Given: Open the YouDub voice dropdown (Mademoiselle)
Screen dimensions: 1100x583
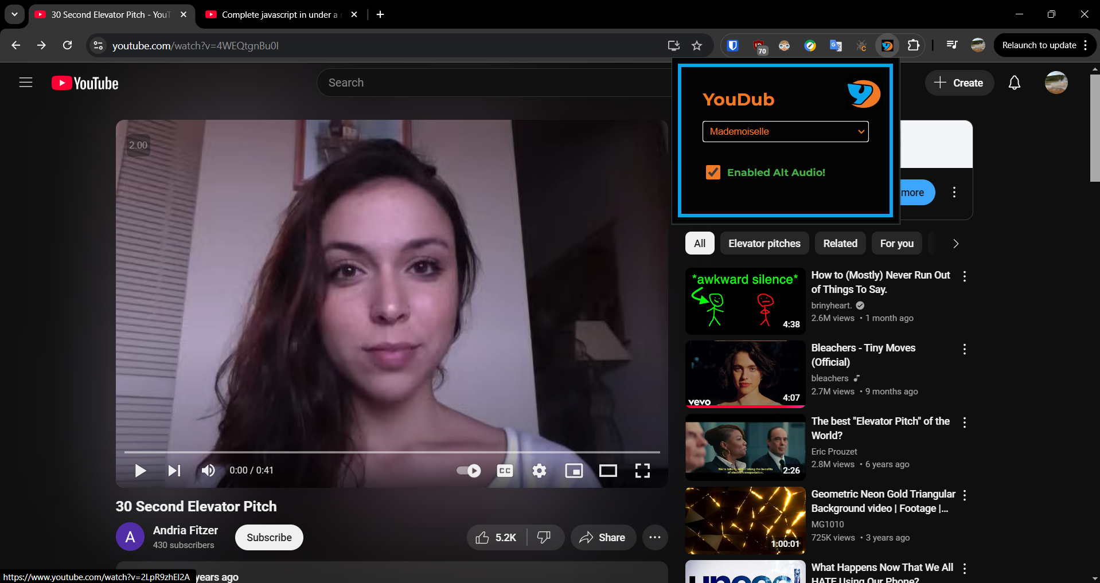Looking at the screenshot, I should 785,131.
